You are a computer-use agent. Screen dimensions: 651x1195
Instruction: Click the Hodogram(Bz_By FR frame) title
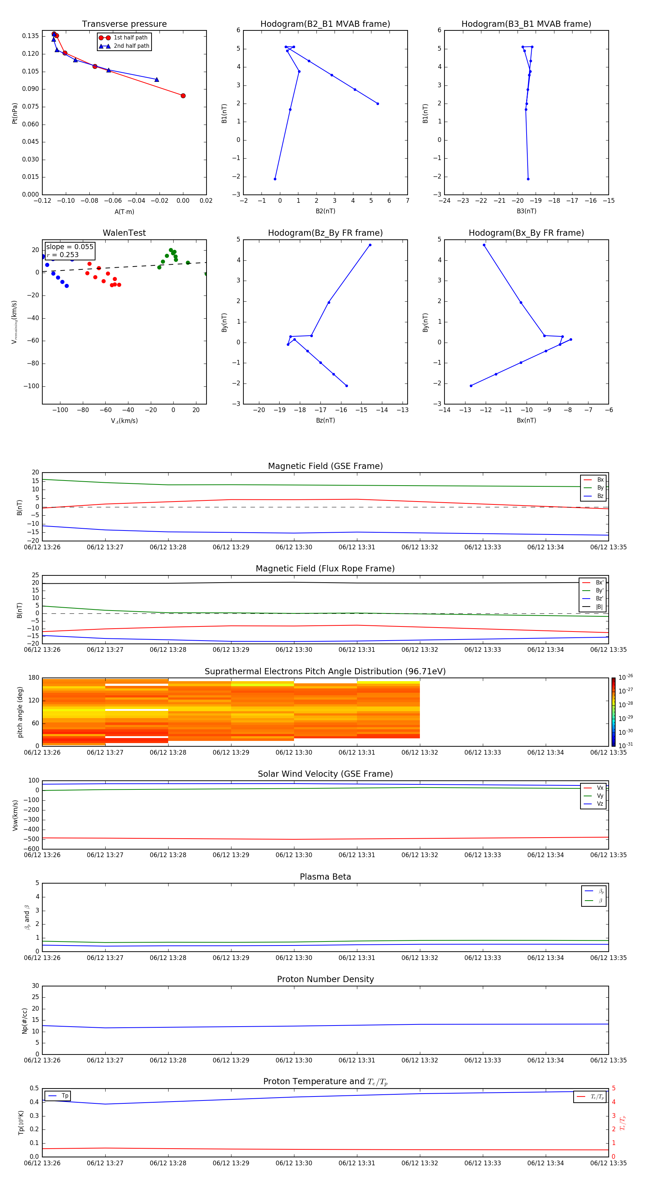325,233
